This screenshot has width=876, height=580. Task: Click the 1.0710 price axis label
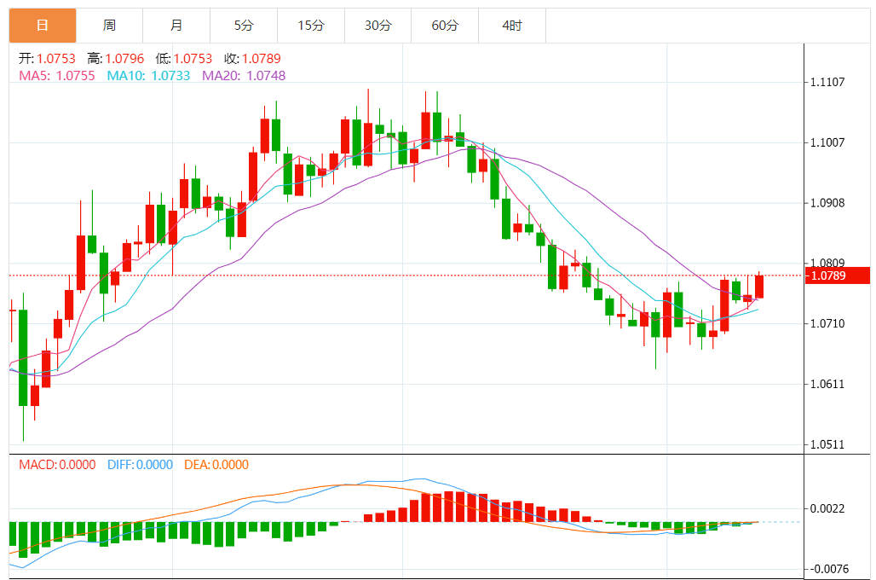coord(827,324)
